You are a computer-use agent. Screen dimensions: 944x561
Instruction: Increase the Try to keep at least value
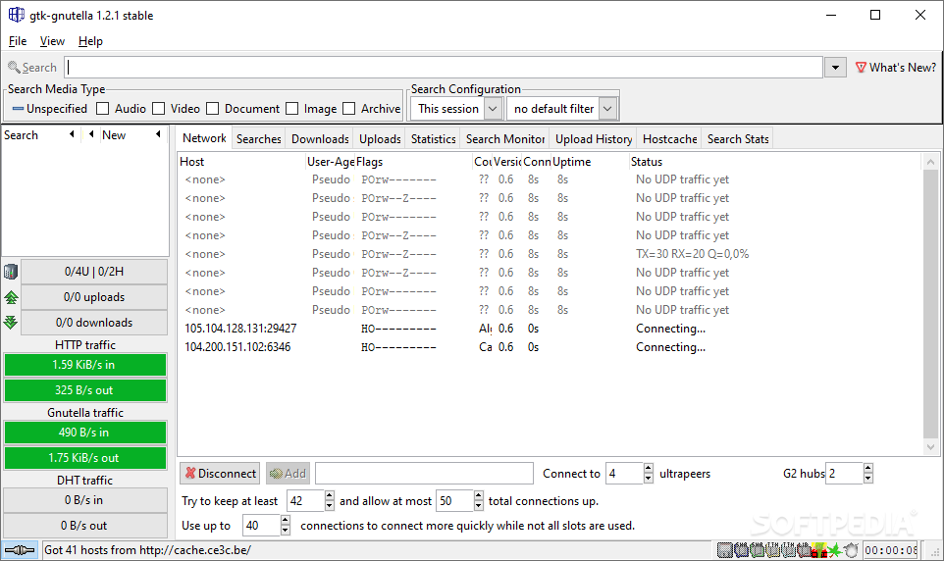[x=330, y=495]
